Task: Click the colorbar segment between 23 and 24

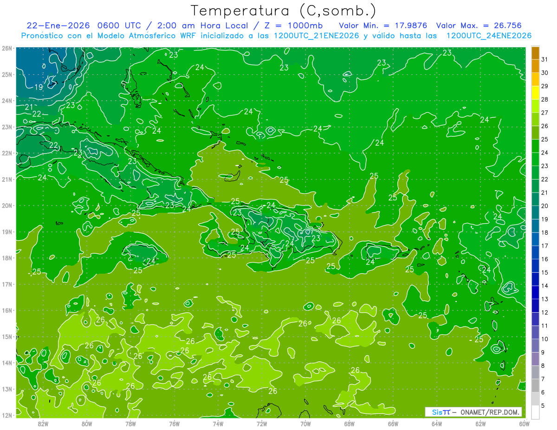Action: pyautogui.click(x=535, y=159)
